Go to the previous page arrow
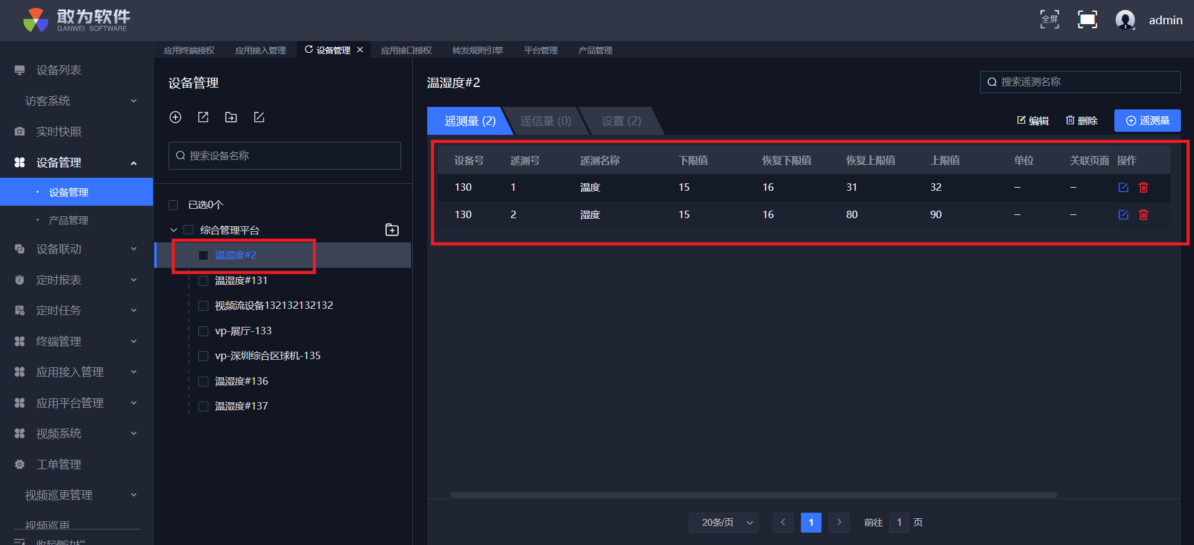 pyautogui.click(x=783, y=523)
